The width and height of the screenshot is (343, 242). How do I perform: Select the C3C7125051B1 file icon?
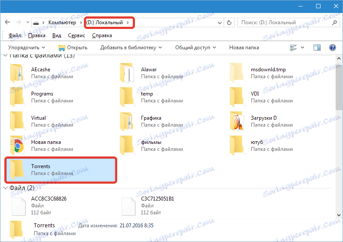coord(128,207)
